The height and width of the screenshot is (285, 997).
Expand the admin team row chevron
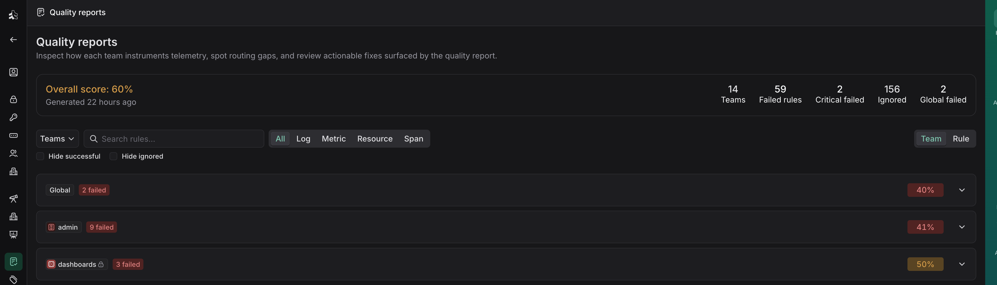click(x=962, y=227)
